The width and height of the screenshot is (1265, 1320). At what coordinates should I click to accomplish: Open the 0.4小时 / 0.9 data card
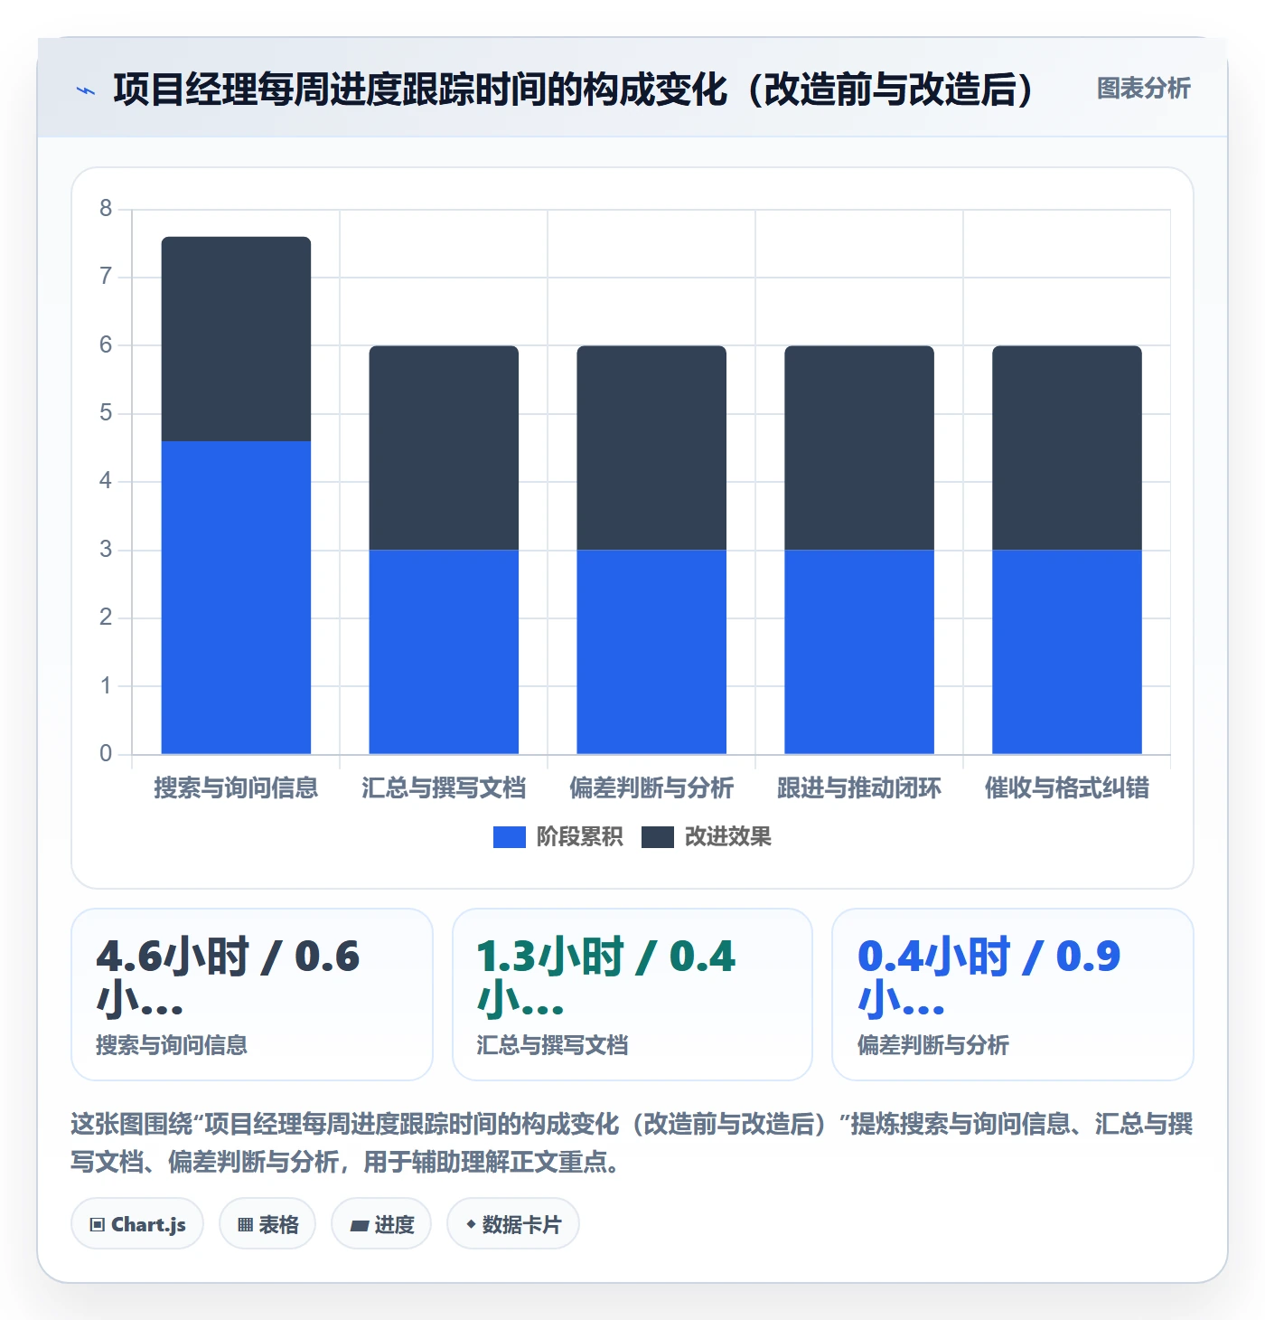[x=1013, y=995]
